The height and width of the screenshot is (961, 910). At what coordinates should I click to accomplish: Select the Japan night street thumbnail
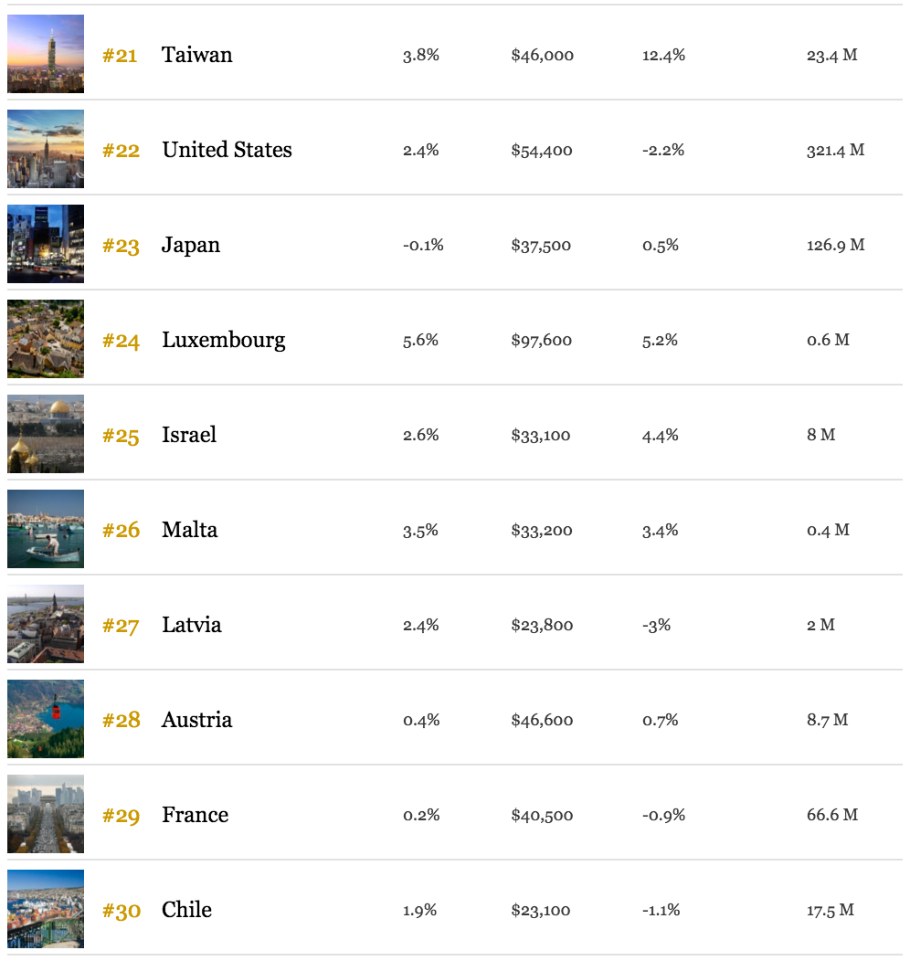point(46,244)
